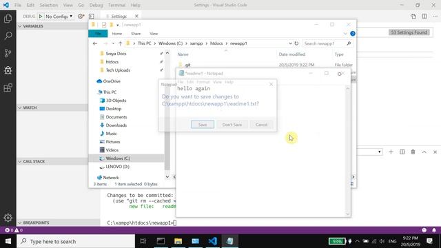Open the Search view in VS Code activity bar

8,35
